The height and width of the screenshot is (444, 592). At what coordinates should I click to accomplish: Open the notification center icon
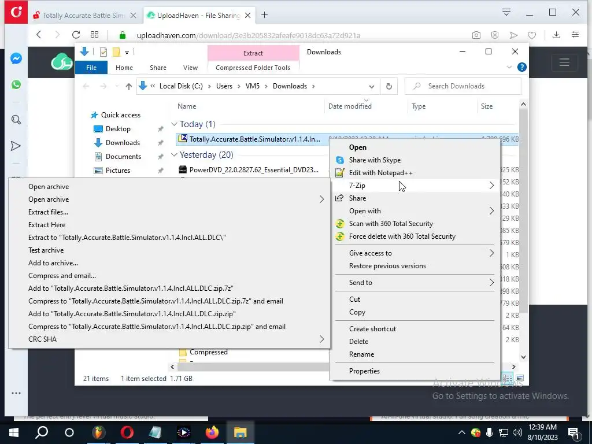point(574,432)
